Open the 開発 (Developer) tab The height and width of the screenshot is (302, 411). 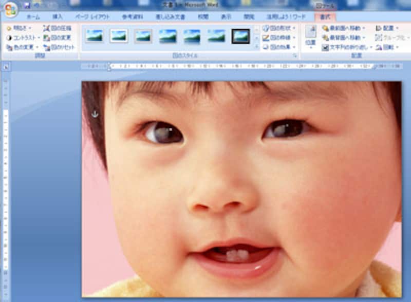[x=249, y=17]
